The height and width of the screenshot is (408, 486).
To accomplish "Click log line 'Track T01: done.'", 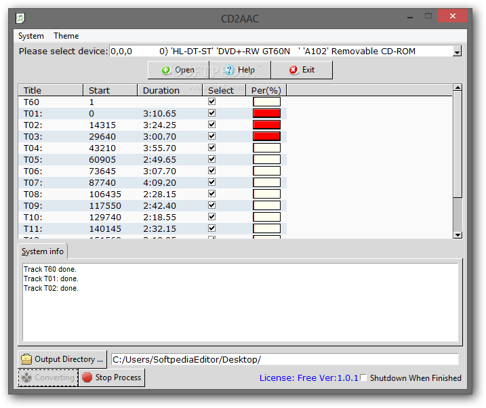I will pyautogui.click(x=51, y=279).
